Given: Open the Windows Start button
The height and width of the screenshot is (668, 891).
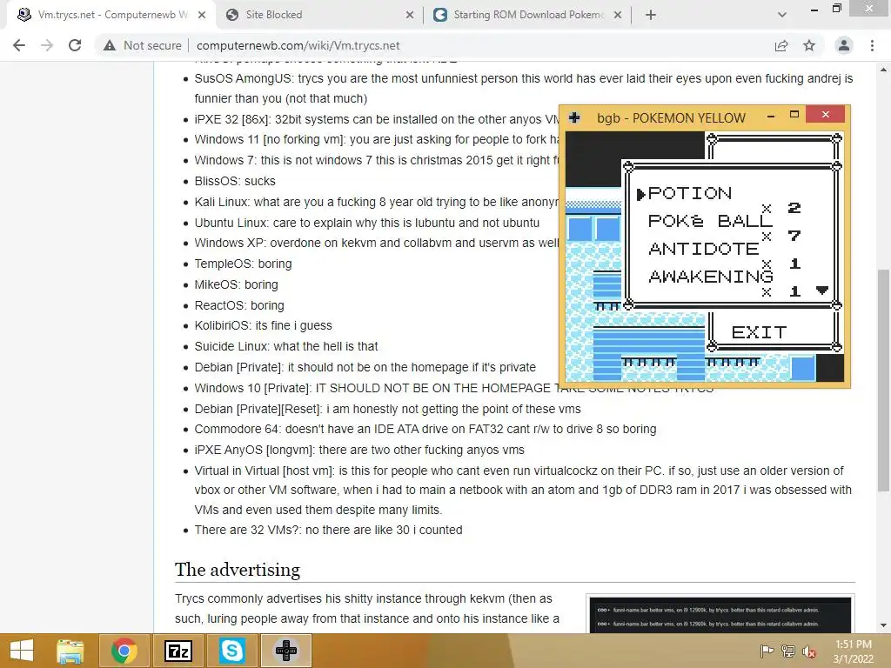Looking at the screenshot, I should [22, 651].
